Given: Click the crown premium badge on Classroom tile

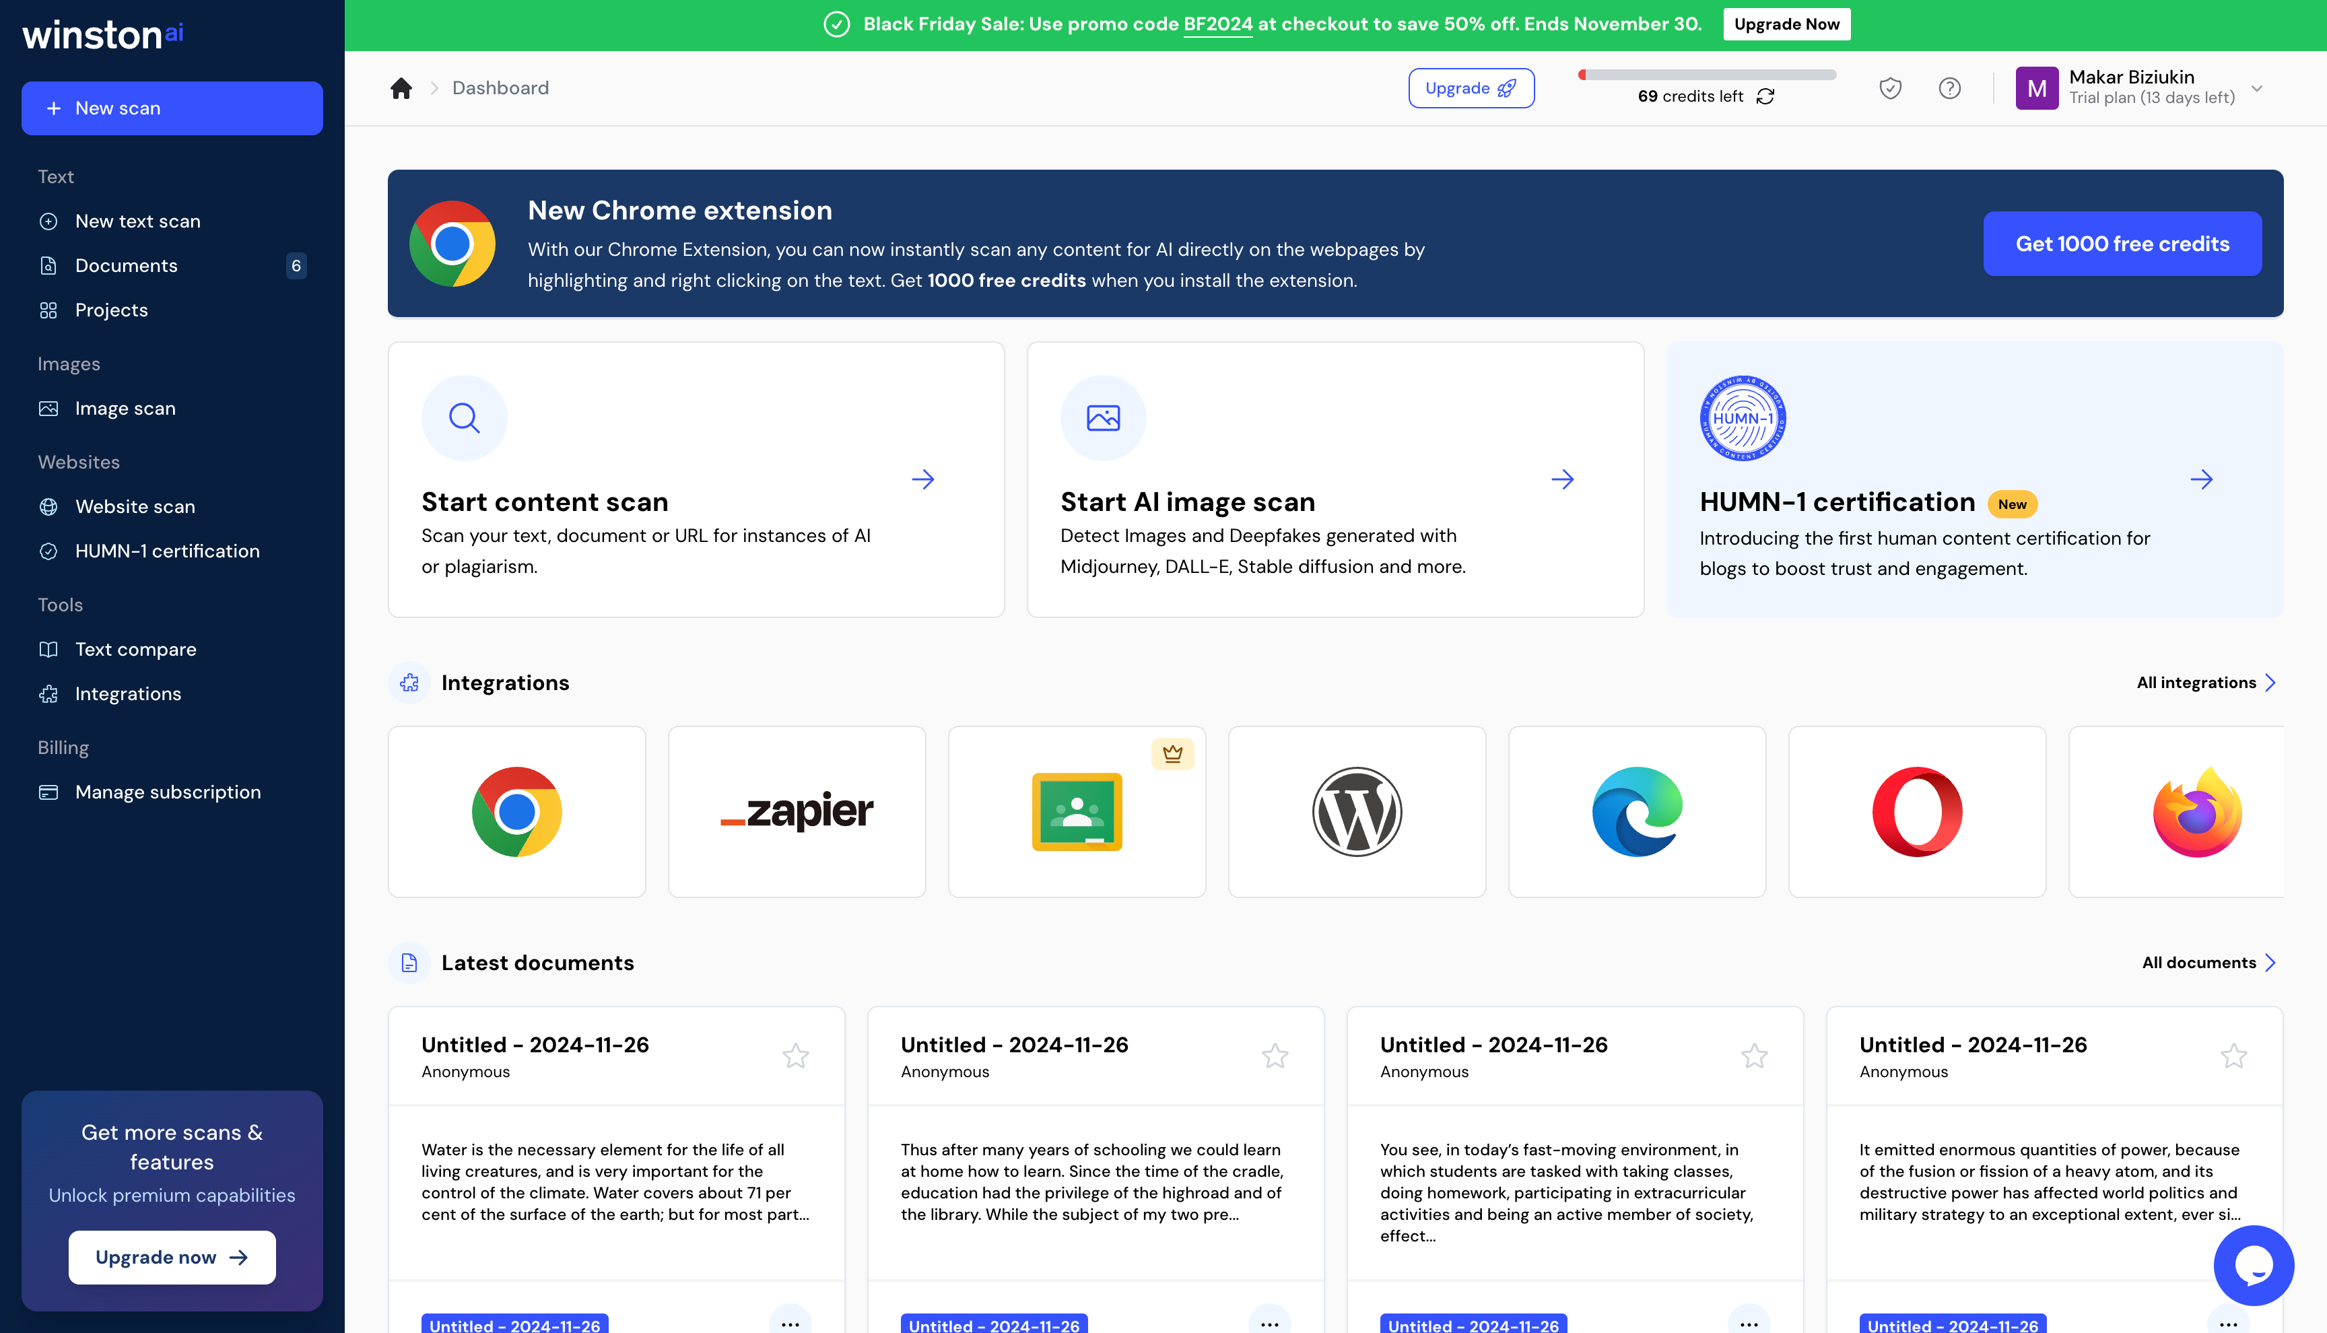Looking at the screenshot, I should [1172, 753].
